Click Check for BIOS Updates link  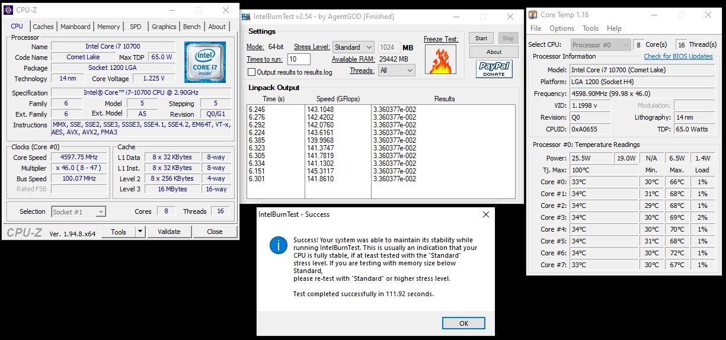click(x=678, y=56)
